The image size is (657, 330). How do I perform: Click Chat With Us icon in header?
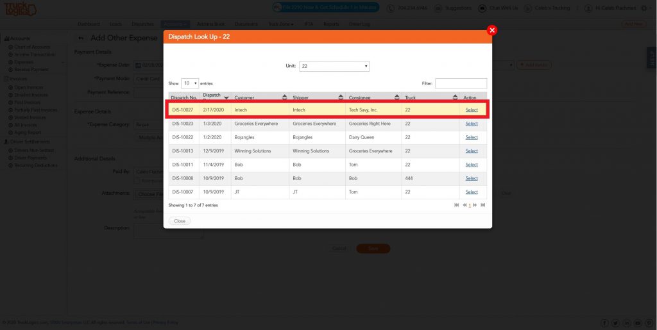pyautogui.click(x=482, y=8)
